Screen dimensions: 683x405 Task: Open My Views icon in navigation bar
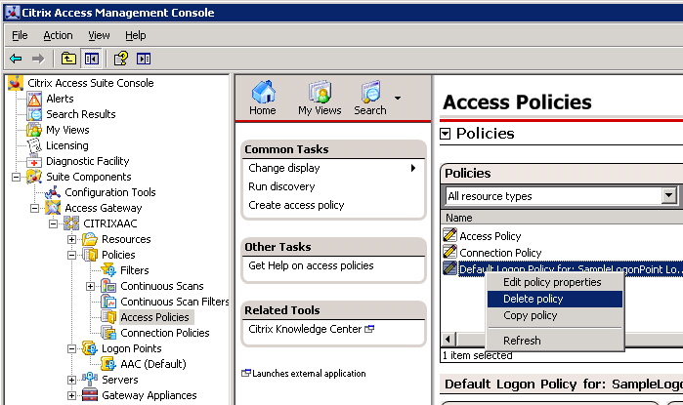[320, 92]
